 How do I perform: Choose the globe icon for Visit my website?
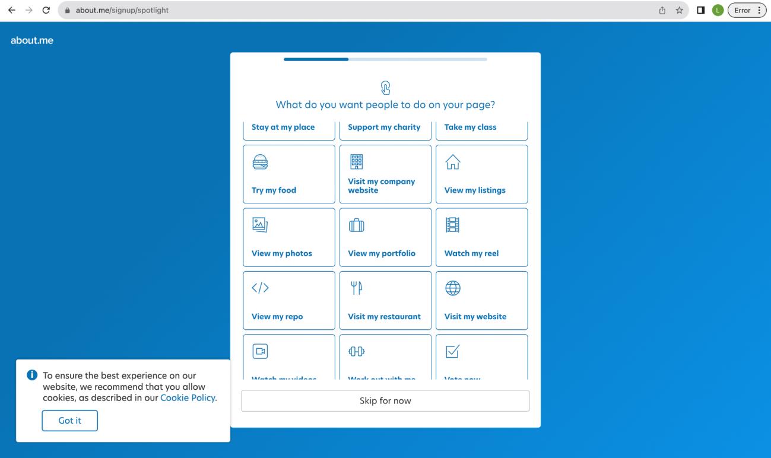click(452, 288)
